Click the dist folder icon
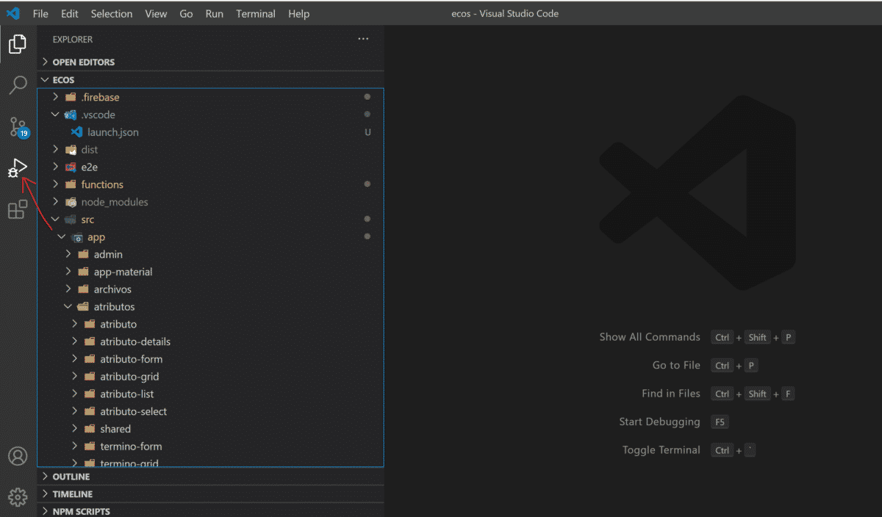This screenshot has width=882, height=517. [x=71, y=150]
